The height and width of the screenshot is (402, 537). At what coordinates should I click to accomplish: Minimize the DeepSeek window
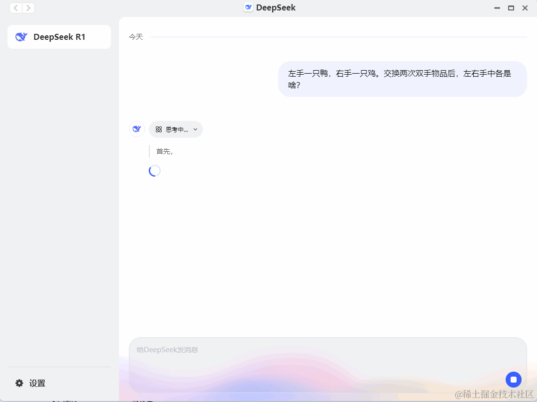496,8
